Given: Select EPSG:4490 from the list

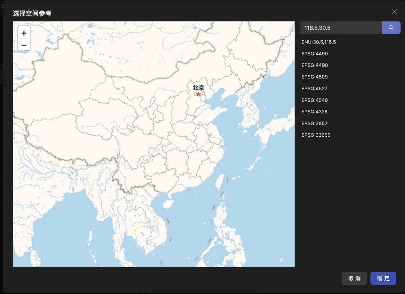Looking at the screenshot, I should click(x=315, y=54).
